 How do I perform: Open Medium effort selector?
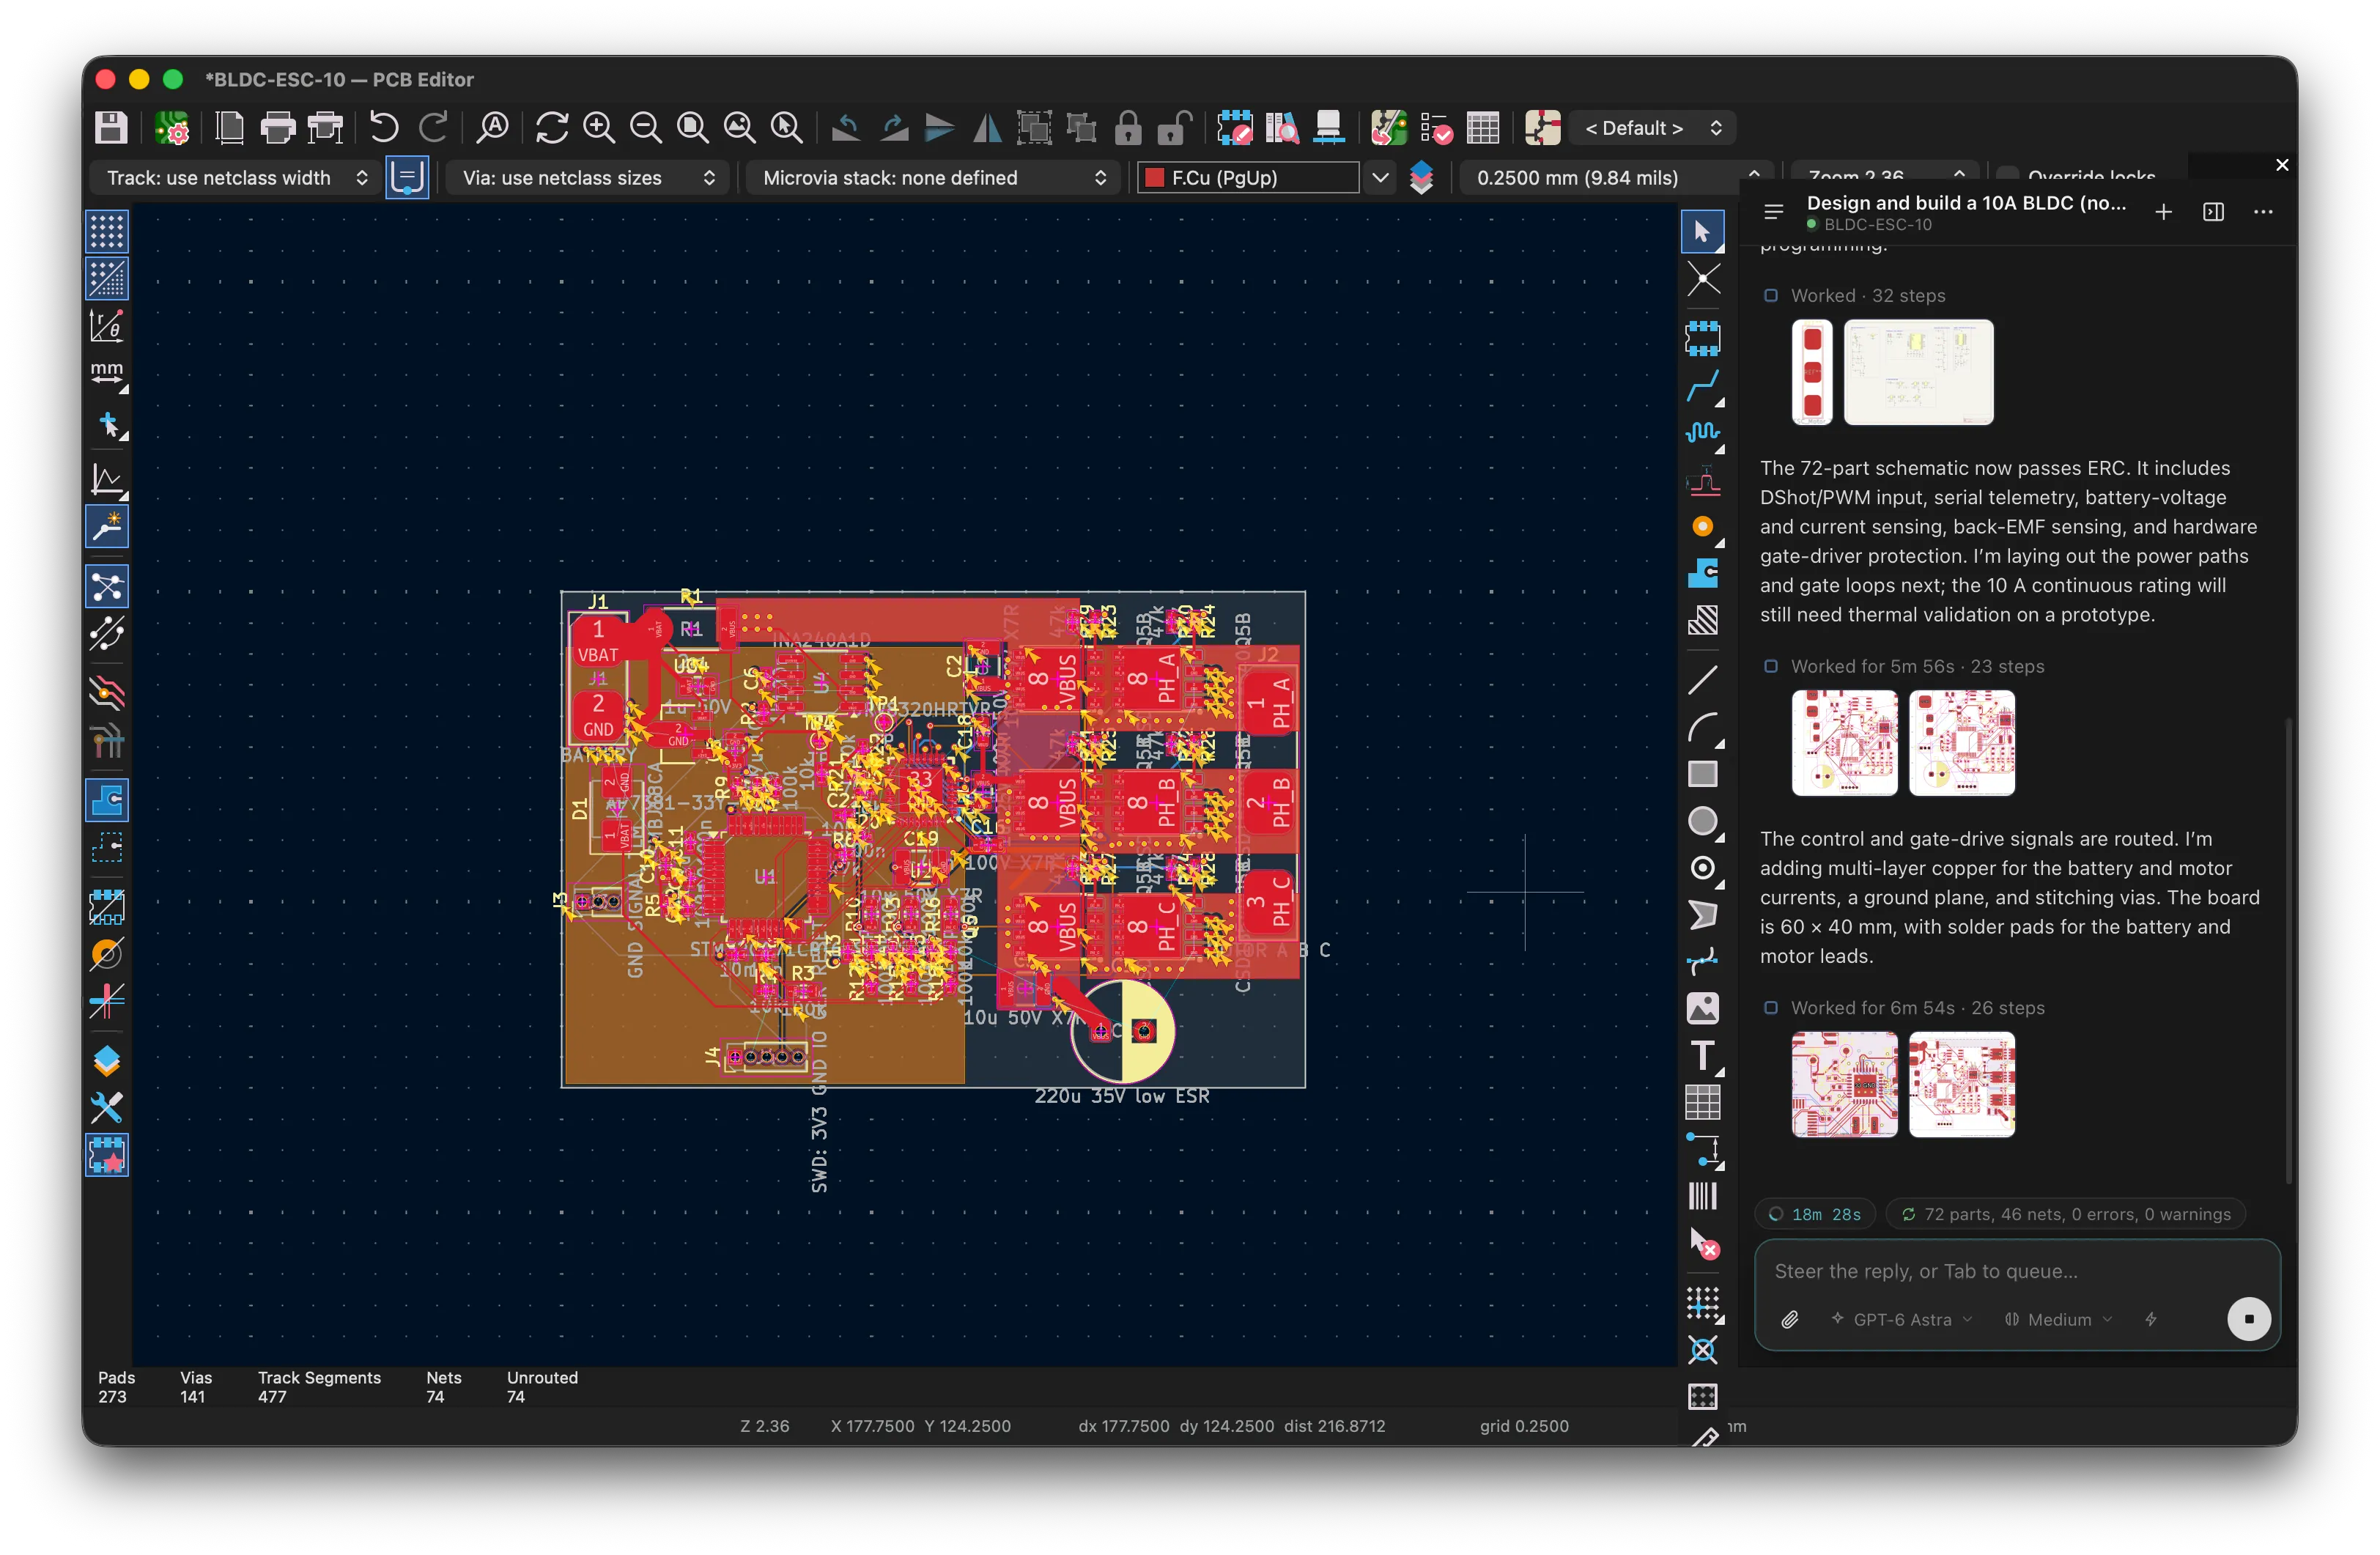pyautogui.click(x=2058, y=1319)
